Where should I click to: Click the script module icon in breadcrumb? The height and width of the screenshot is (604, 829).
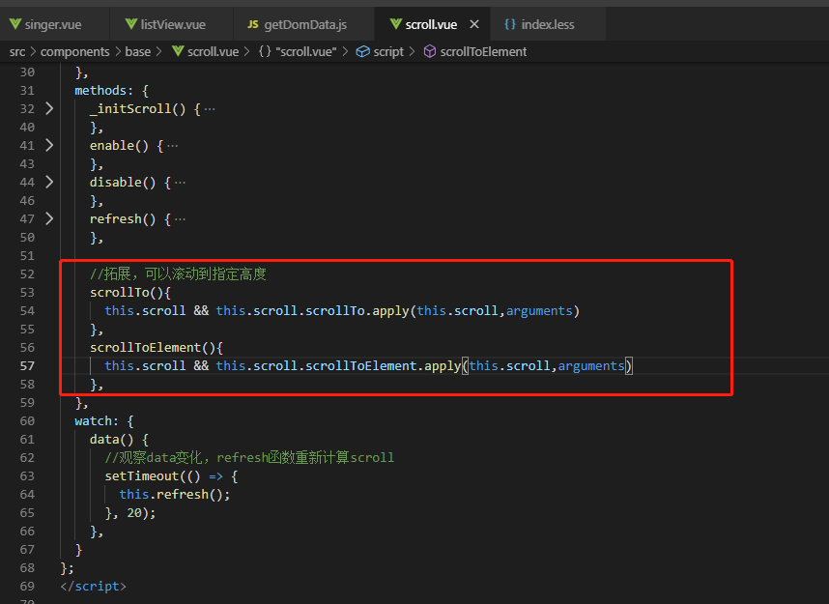[x=362, y=51]
